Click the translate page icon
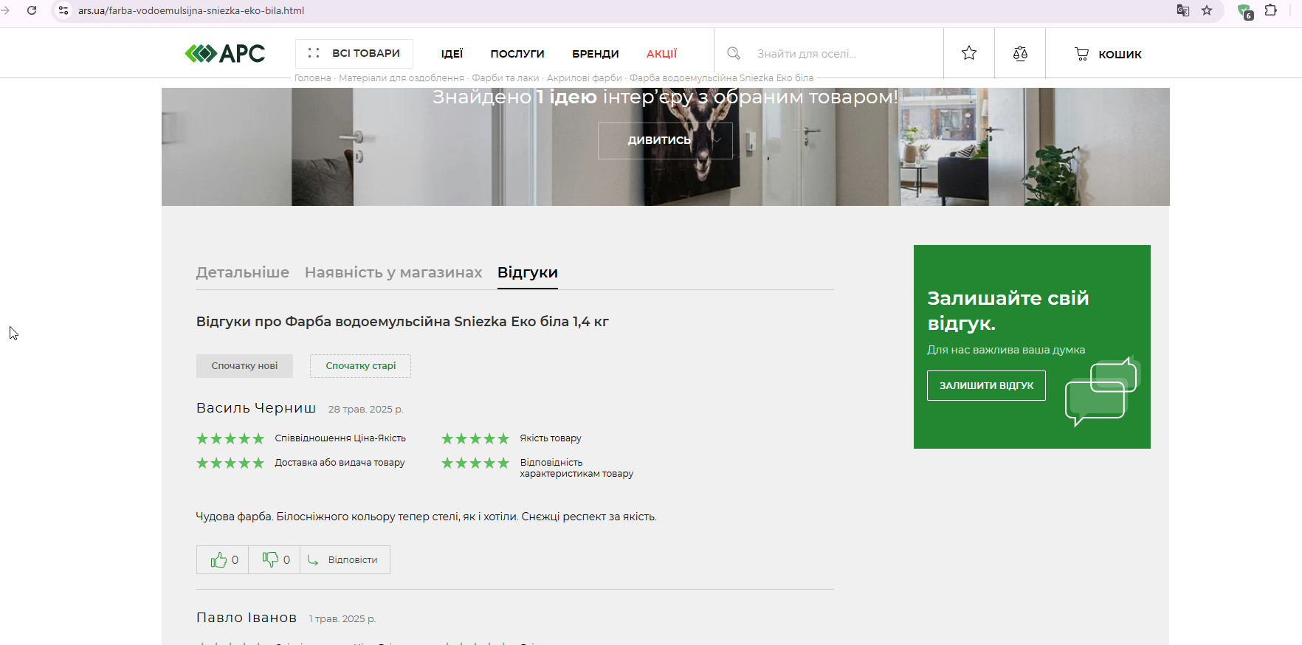Image resolution: width=1302 pixels, height=645 pixels. [x=1183, y=10]
